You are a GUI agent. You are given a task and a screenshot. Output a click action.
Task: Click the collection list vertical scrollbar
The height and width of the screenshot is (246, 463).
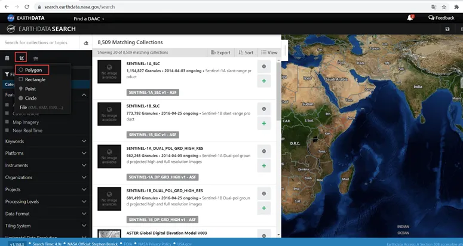pyautogui.click(x=278, y=91)
